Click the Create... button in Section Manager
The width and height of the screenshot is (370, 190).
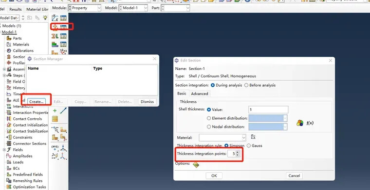click(37, 102)
